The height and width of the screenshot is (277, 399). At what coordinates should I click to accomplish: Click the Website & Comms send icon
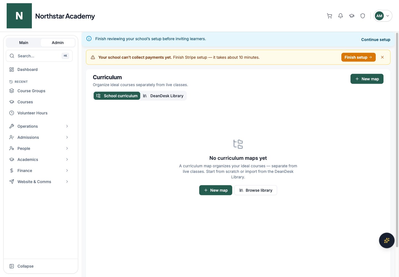tap(12, 182)
